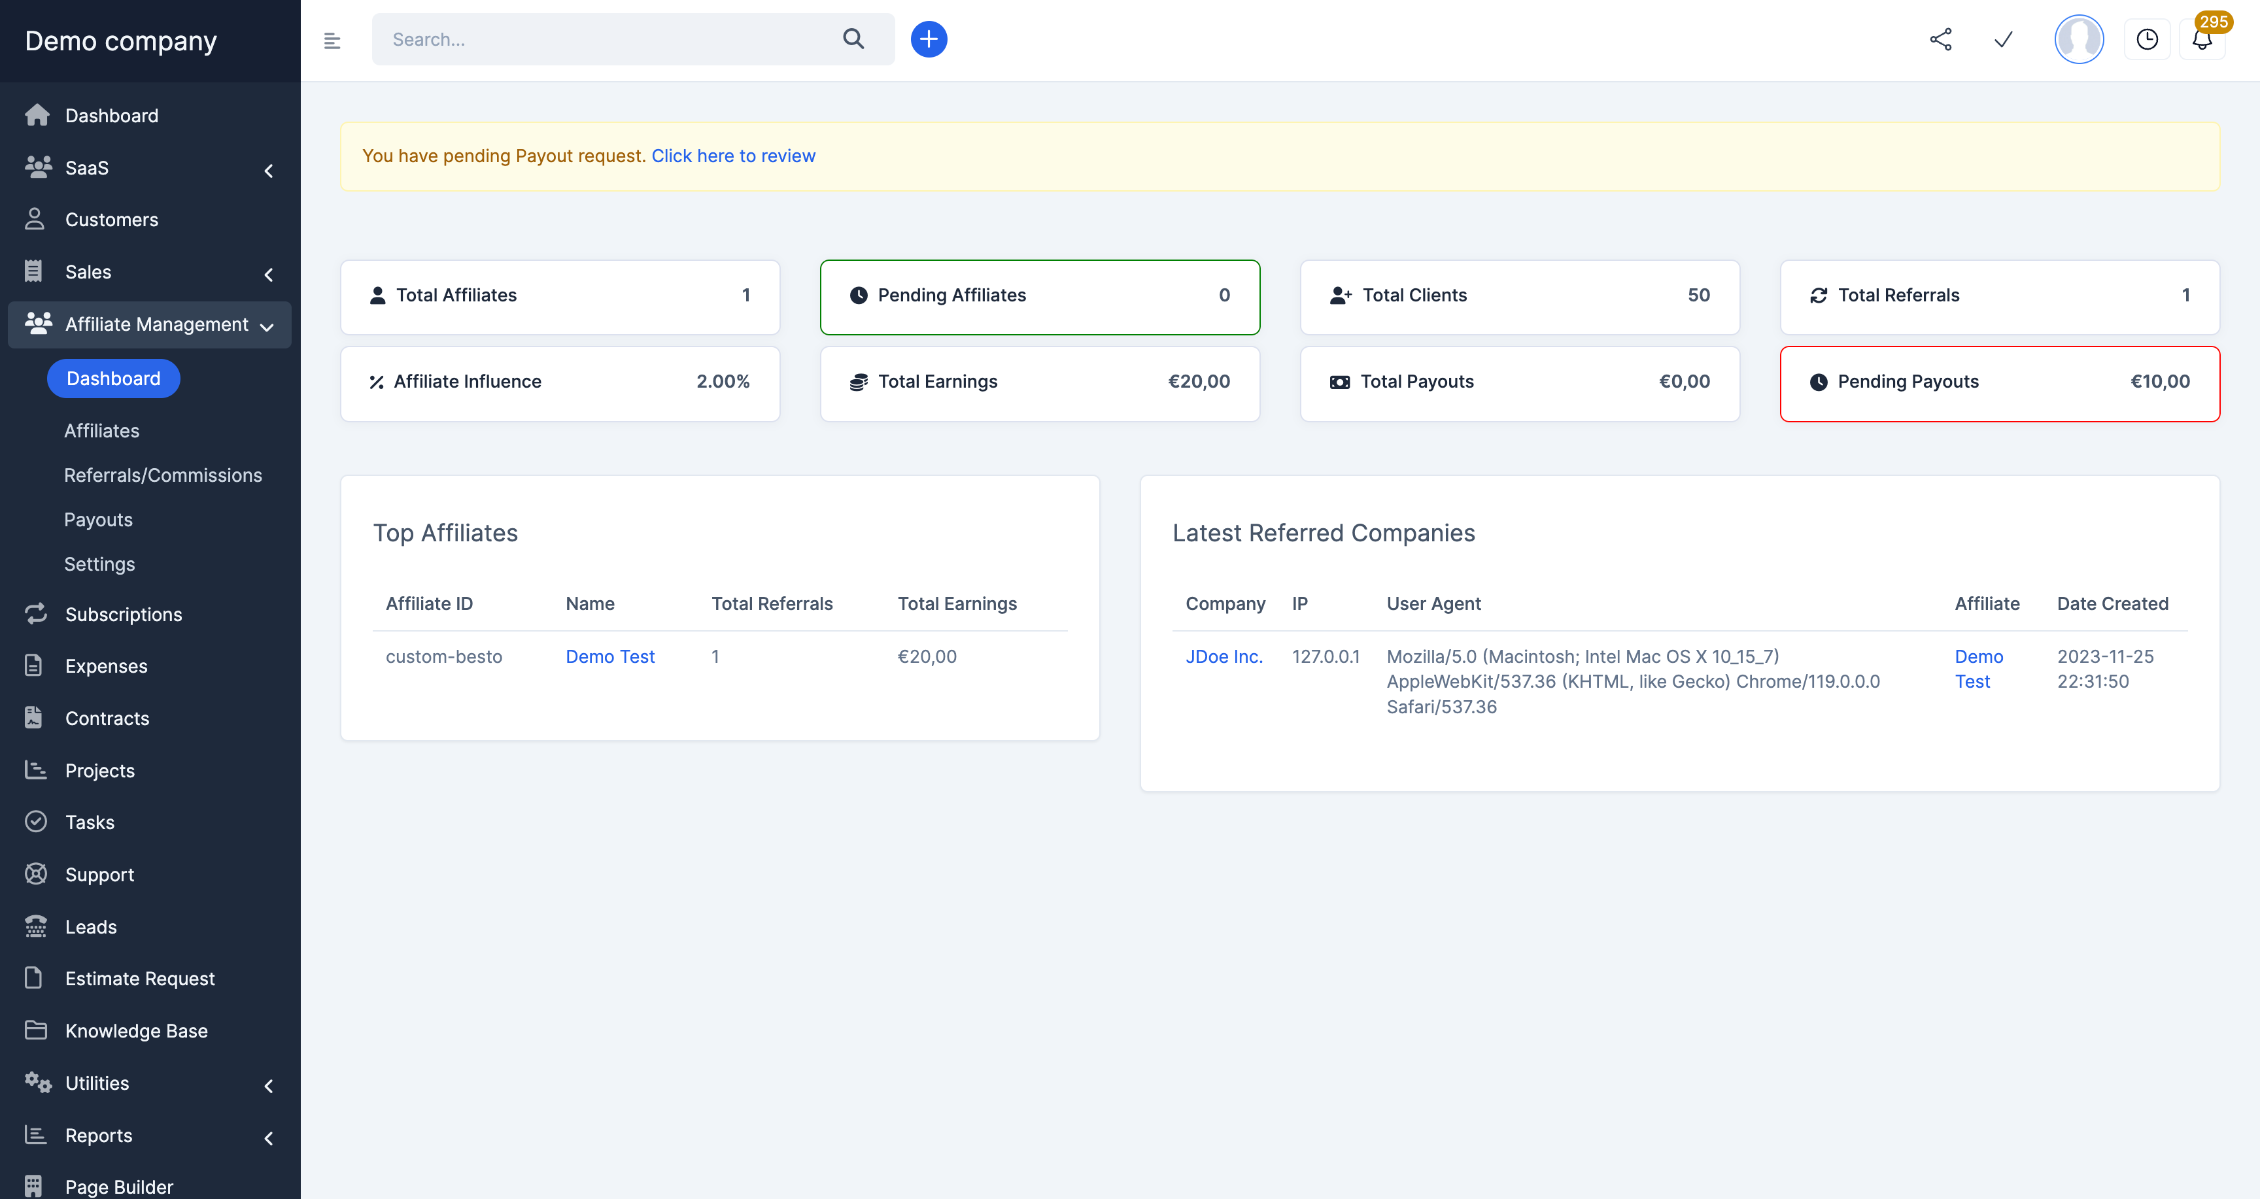This screenshot has height=1199, width=2260.
Task: Click the search magnifier icon
Action: 853,39
